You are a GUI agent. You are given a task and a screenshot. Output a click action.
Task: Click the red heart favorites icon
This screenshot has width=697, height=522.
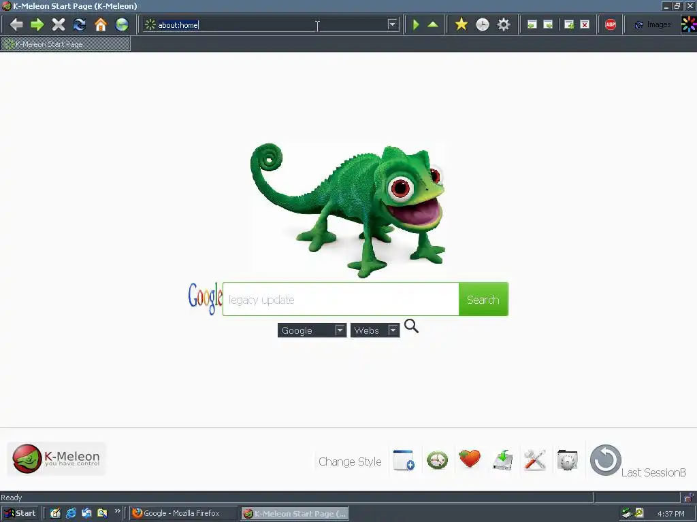[470, 459]
